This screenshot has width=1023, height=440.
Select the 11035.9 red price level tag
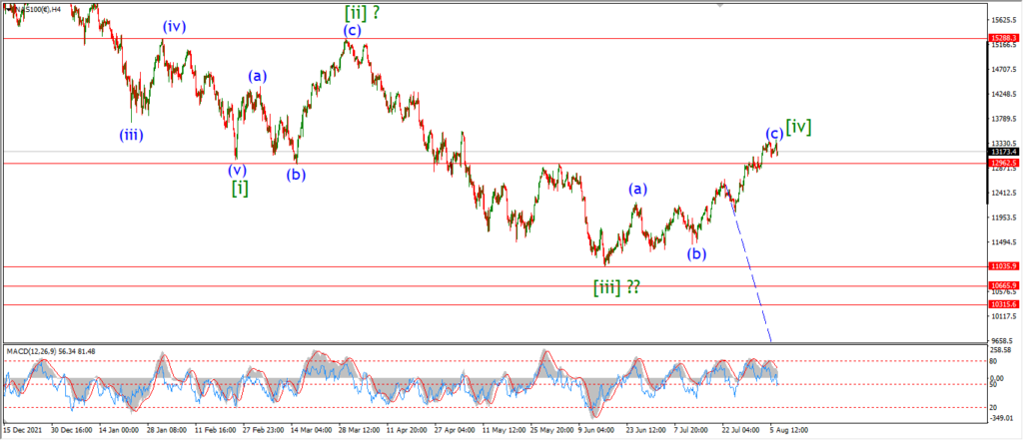tap(1003, 266)
